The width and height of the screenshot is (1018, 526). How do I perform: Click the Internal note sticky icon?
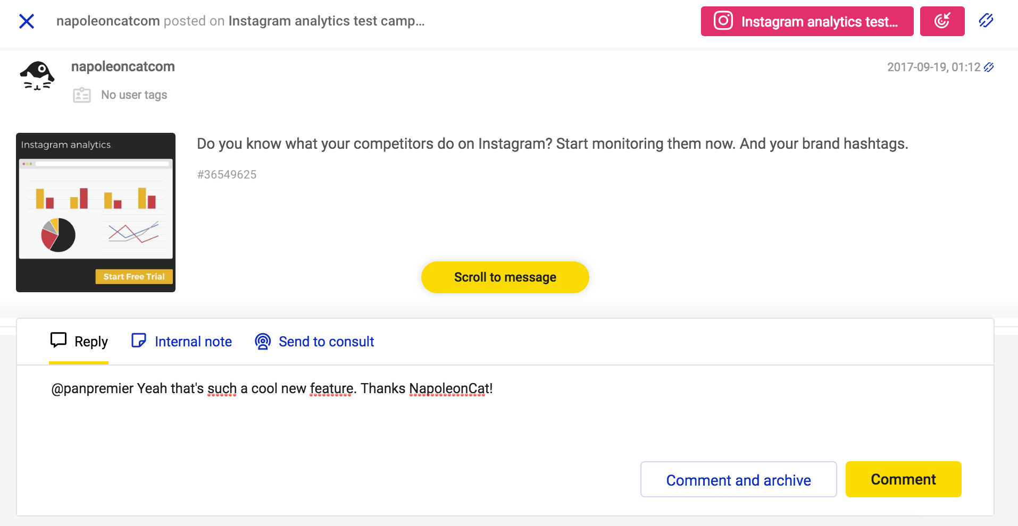click(x=139, y=341)
